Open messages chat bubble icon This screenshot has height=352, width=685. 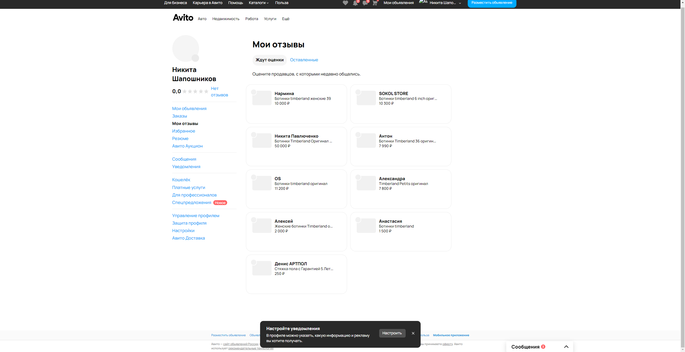365,3
